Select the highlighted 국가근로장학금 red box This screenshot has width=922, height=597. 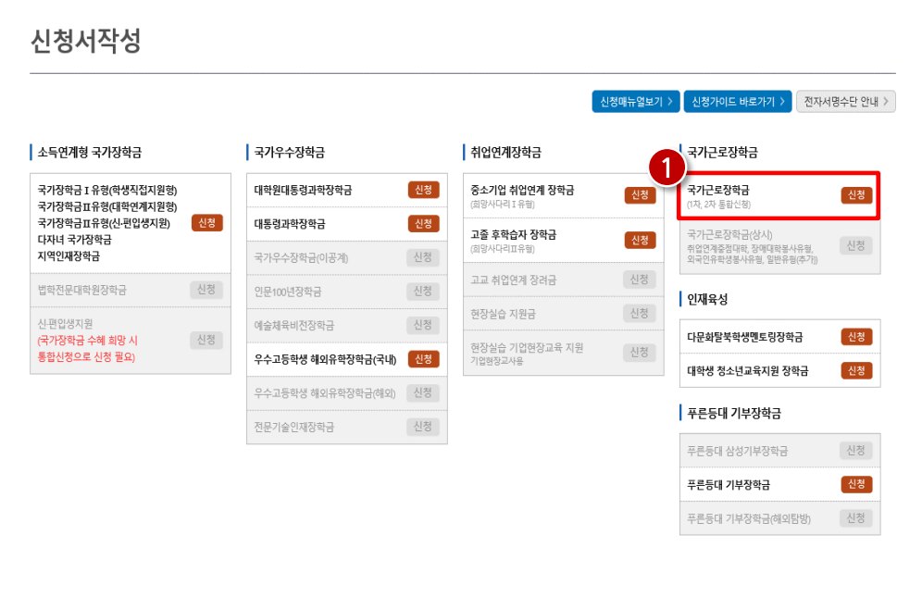click(779, 195)
